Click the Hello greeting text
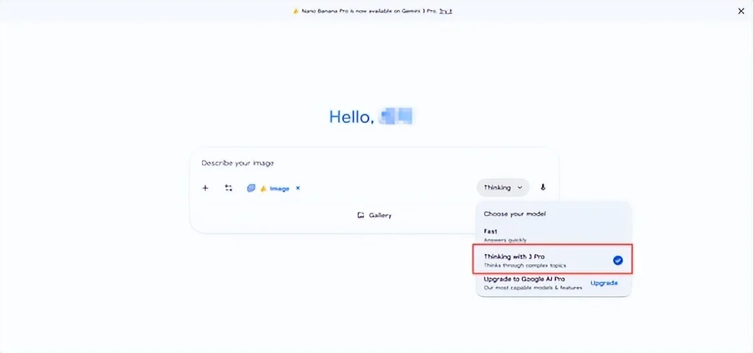 click(350, 117)
